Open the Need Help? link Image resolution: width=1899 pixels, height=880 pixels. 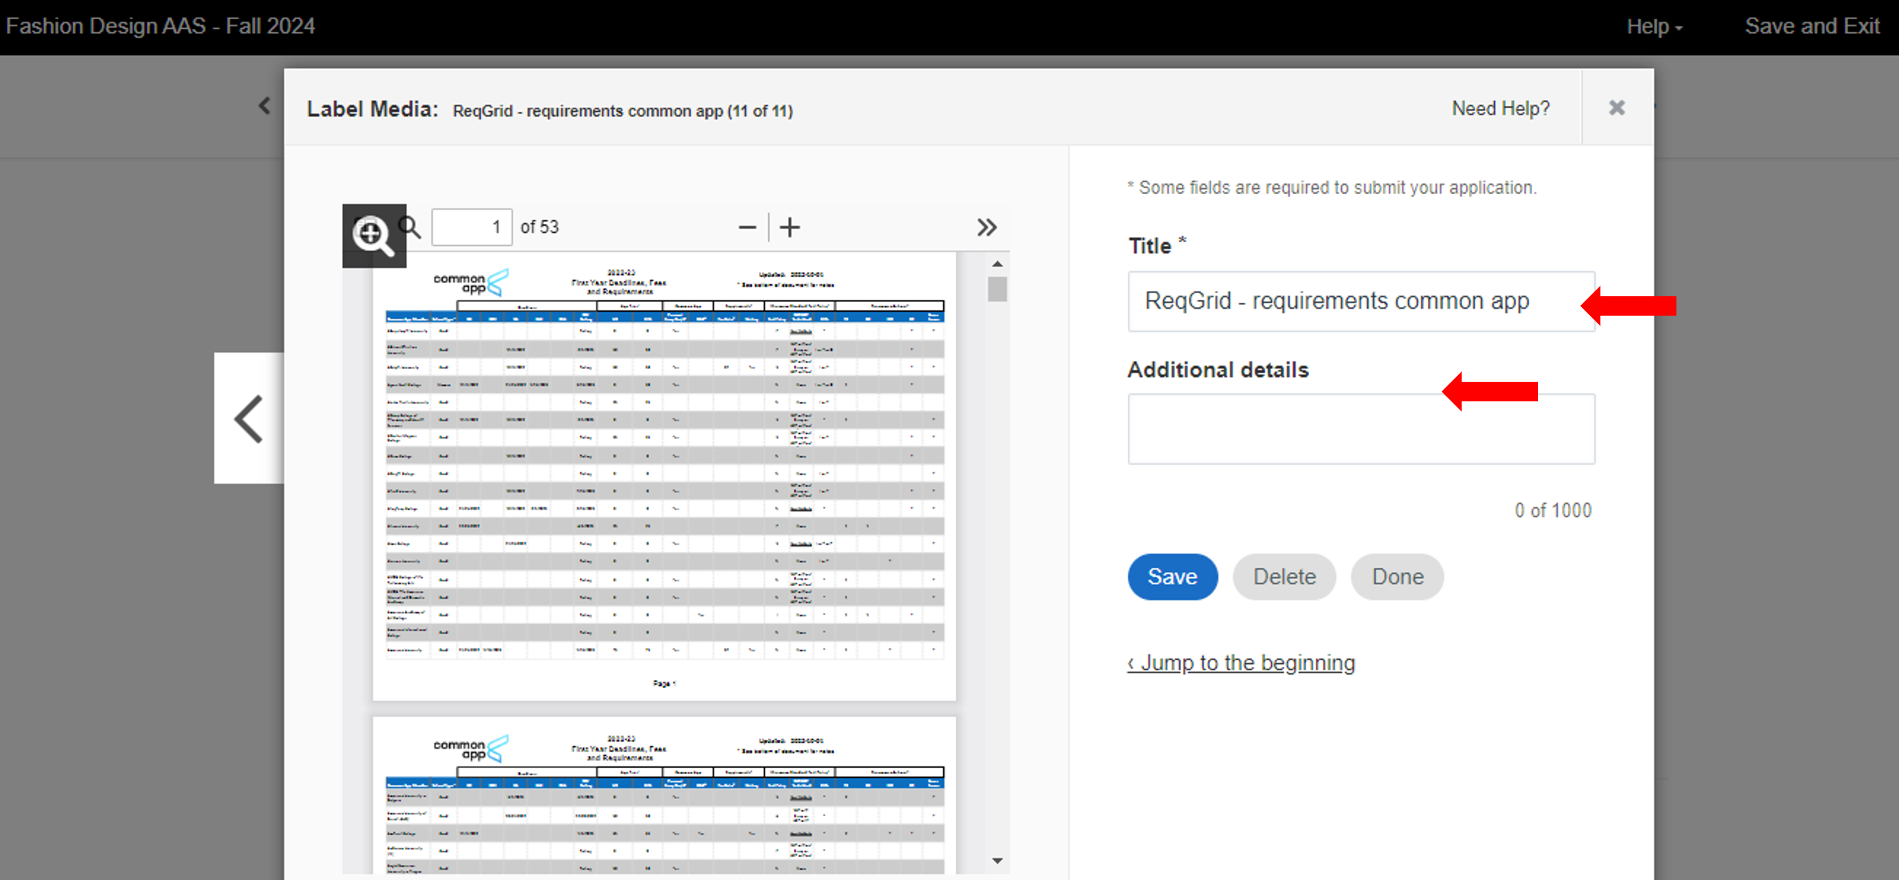tap(1500, 109)
